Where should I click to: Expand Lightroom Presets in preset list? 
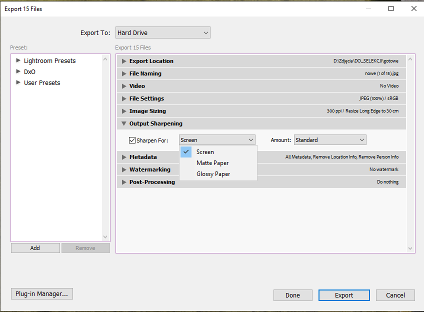click(18, 60)
